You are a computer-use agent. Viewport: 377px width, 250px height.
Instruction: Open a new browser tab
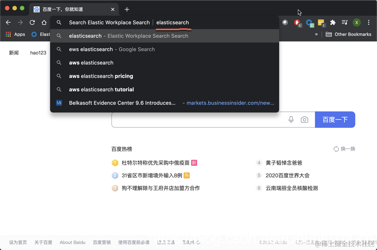(127, 9)
